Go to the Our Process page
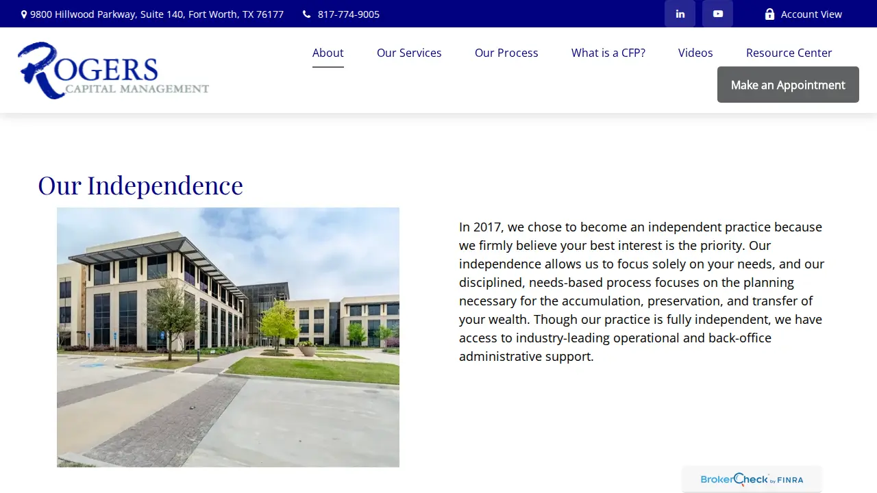 click(x=506, y=53)
